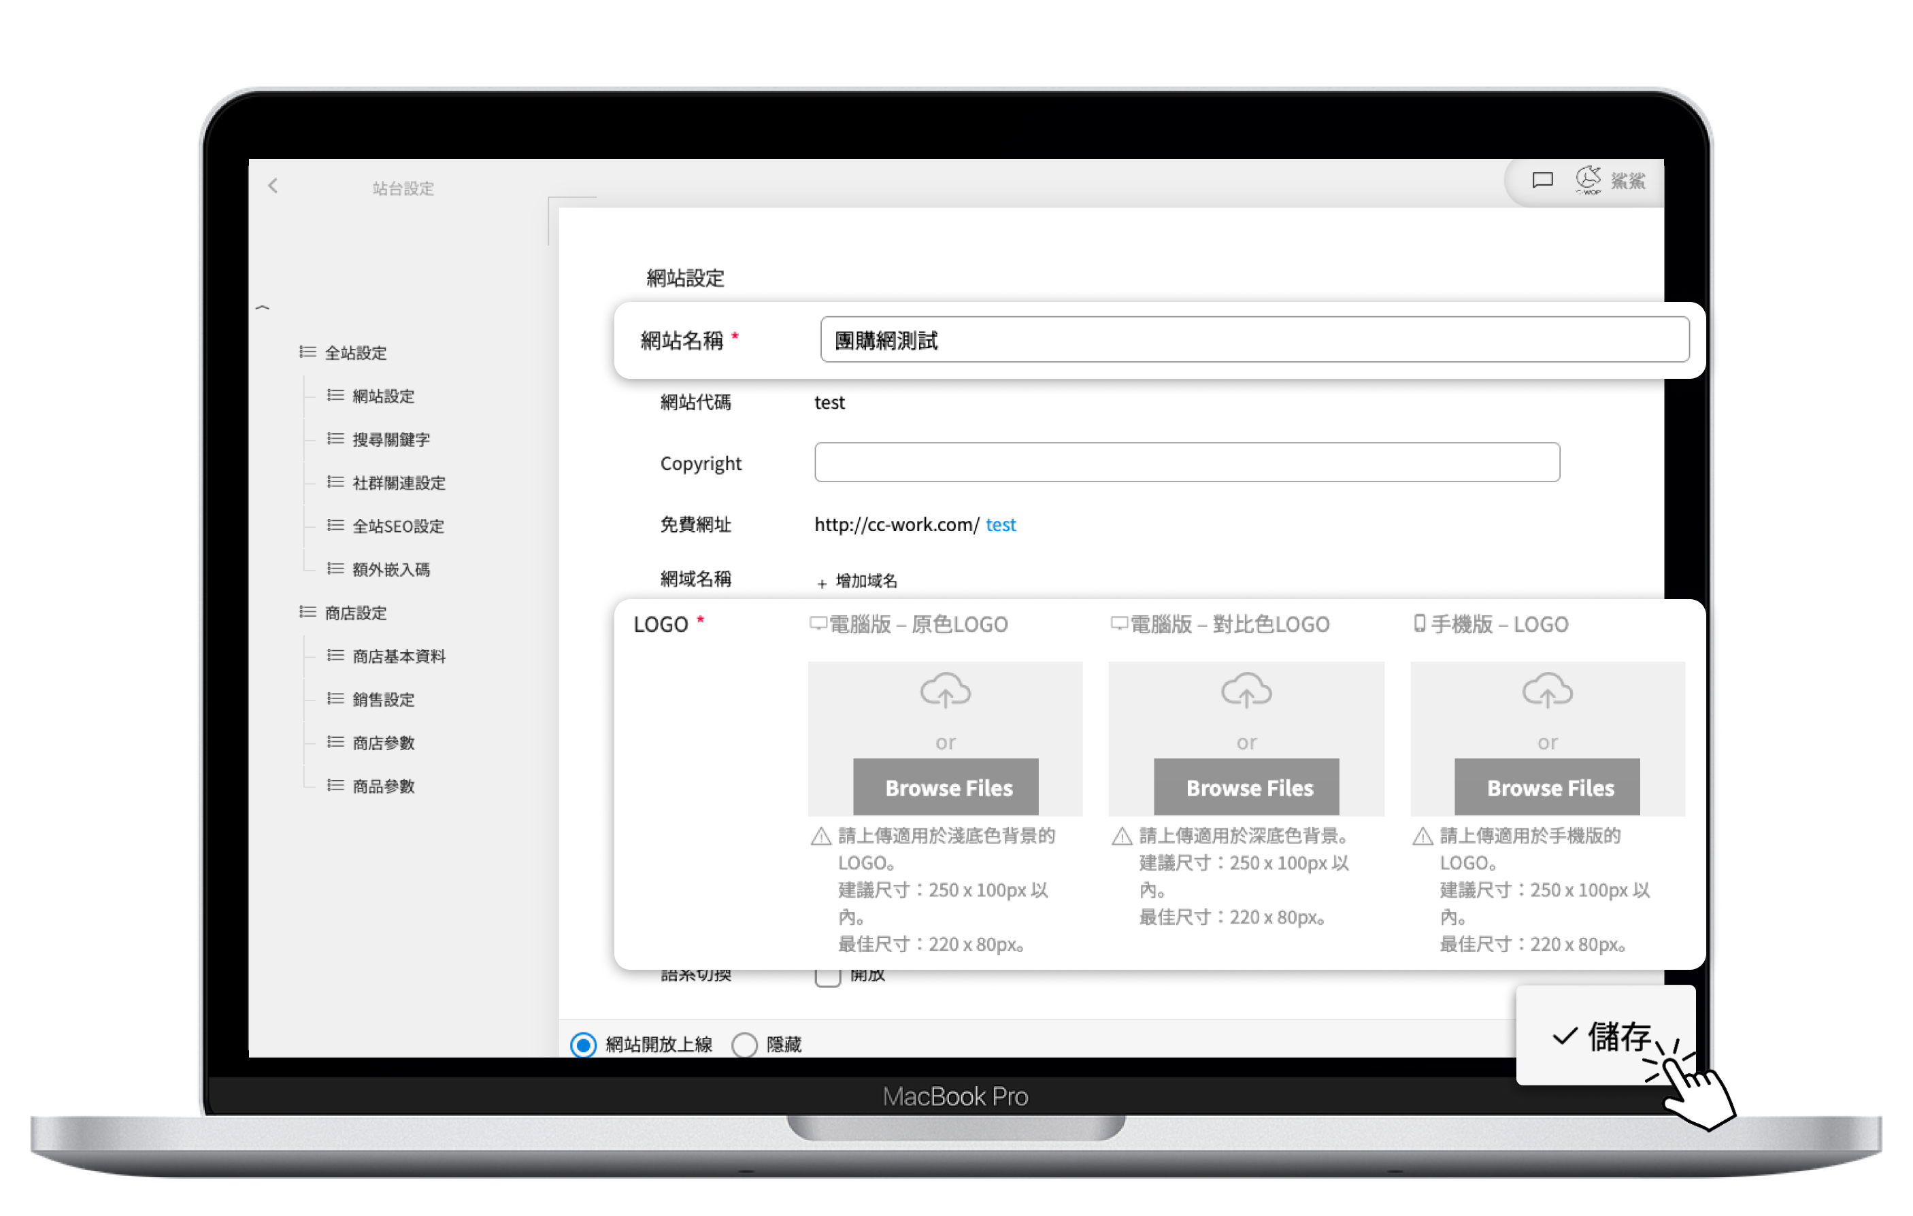1913x1216 pixels.
Task: Click list icon beside 全站設定
Action: pos(307,352)
